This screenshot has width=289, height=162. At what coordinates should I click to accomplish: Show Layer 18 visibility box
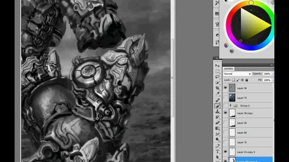click(x=225, y=123)
